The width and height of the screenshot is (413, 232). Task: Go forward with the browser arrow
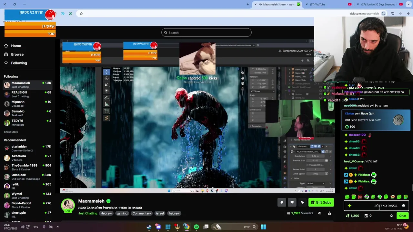coord(408,14)
